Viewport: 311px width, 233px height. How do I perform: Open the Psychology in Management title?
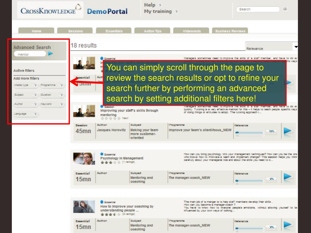coord(121,158)
